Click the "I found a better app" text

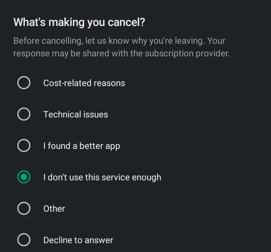tap(81, 146)
